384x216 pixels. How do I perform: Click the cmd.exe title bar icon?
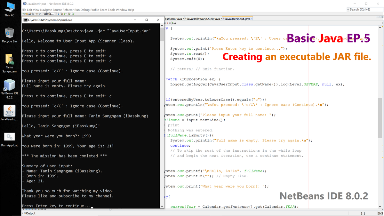25,20
